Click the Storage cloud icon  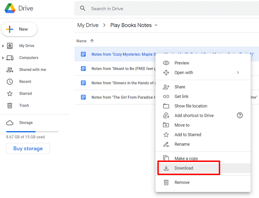pos(10,123)
